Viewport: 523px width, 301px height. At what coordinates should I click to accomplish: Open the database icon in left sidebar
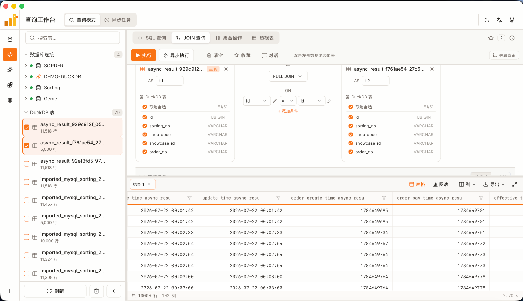point(10,39)
